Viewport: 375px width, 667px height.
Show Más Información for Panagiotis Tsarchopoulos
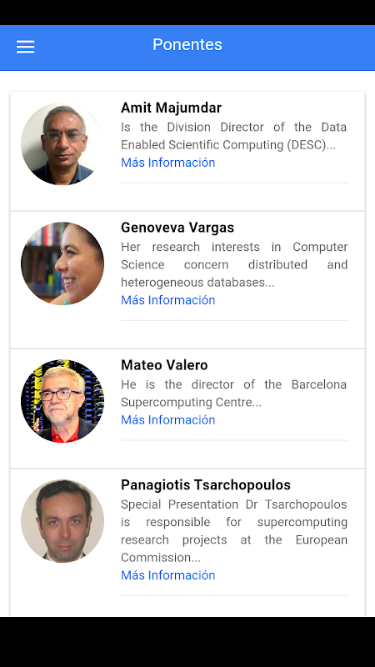[168, 575]
